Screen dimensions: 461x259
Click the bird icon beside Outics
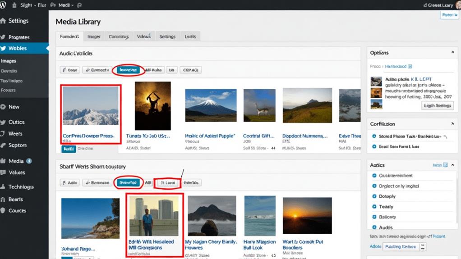[x=3, y=122]
